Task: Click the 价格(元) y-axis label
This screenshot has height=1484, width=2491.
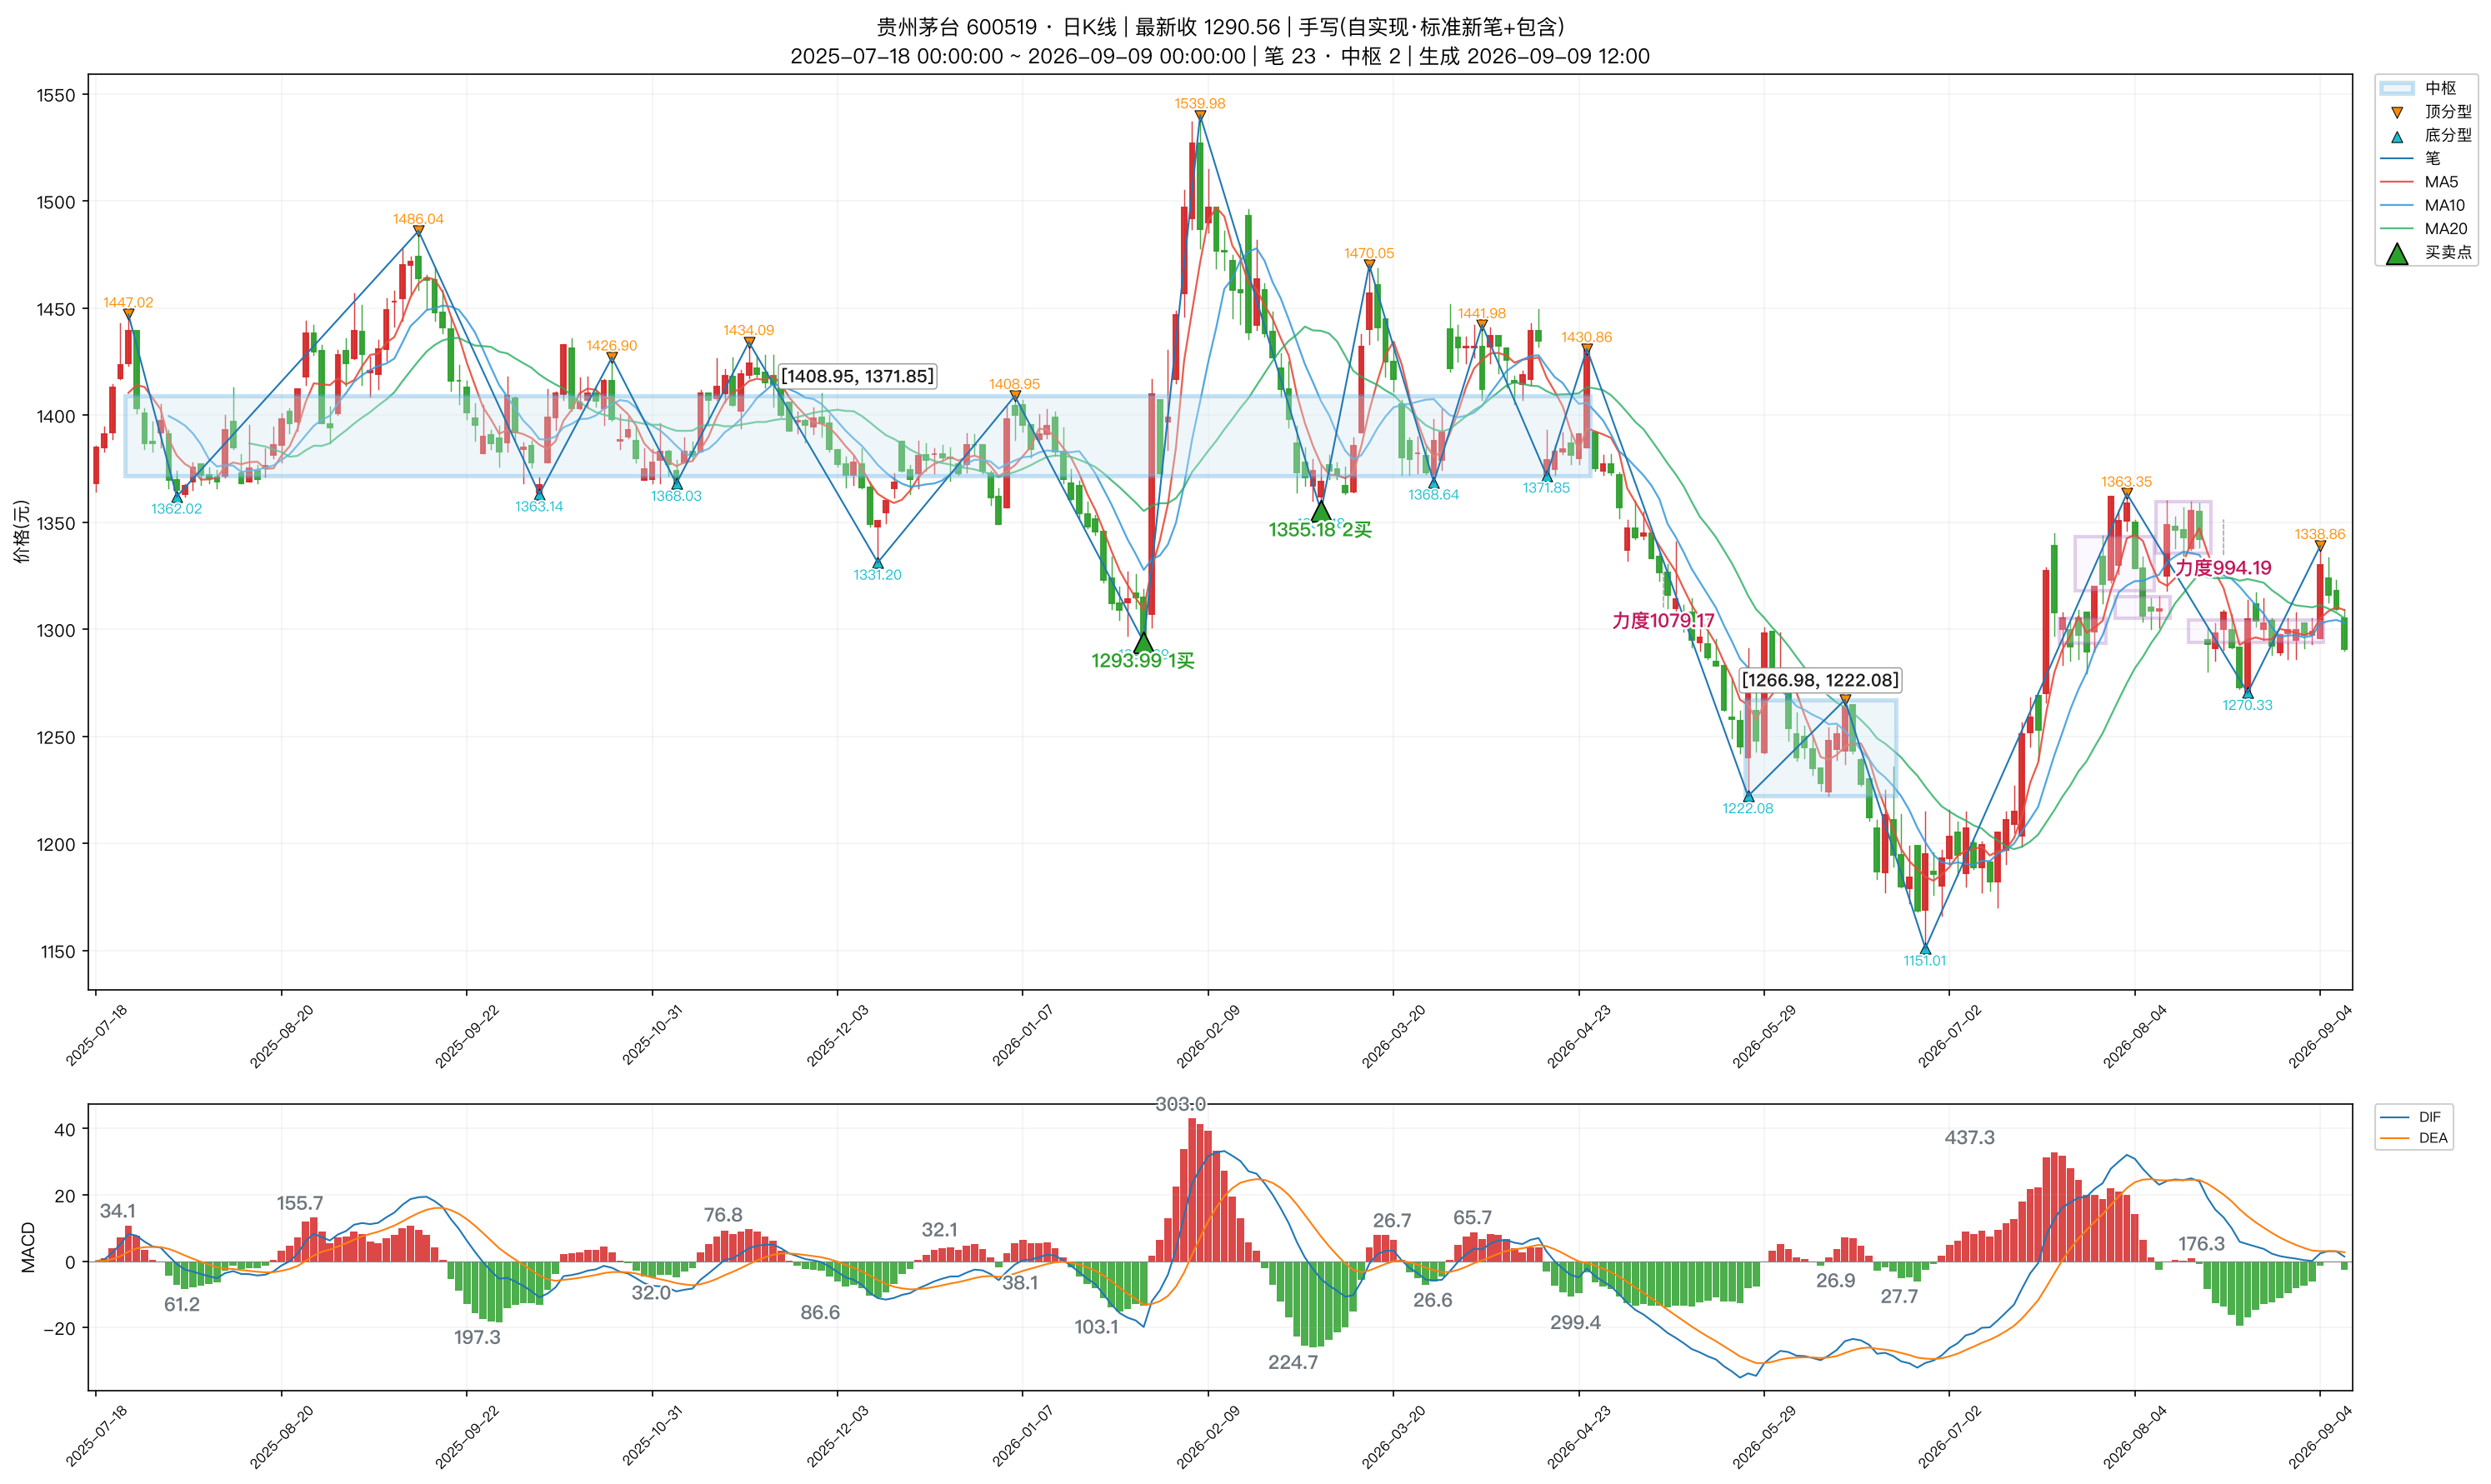Action: click(22, 532)
